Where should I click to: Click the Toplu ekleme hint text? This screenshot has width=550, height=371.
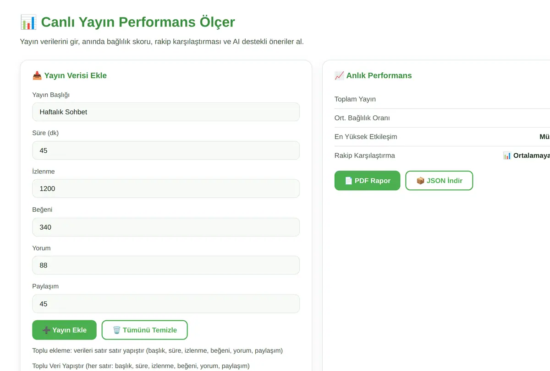click(158, 351)
